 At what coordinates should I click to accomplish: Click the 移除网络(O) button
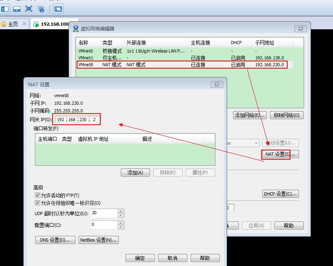[x=286, y=115]
